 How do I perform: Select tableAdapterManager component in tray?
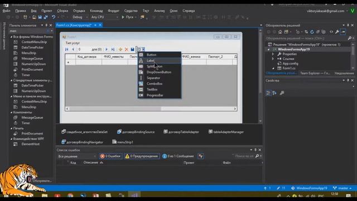point(226,132)
